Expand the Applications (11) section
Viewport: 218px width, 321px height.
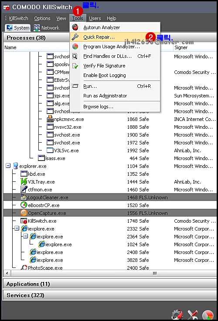(x=110, y=284)
